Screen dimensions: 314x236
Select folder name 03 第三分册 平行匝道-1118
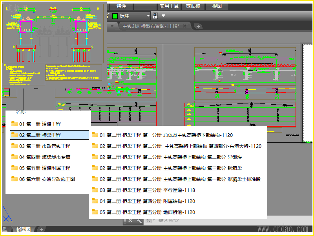pyautogui.click(x=148, y=190)
